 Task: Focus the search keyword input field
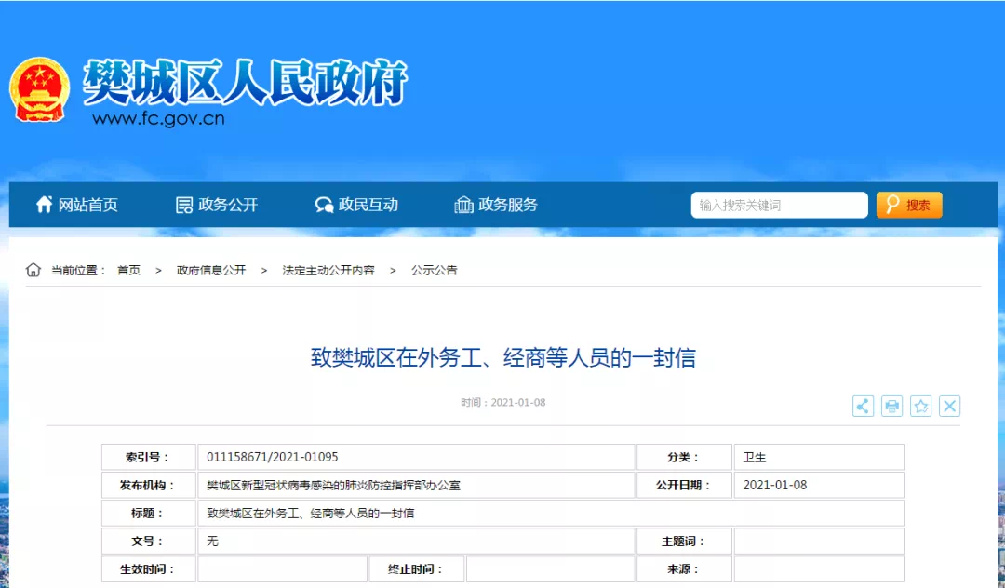[x=779, y=205]
